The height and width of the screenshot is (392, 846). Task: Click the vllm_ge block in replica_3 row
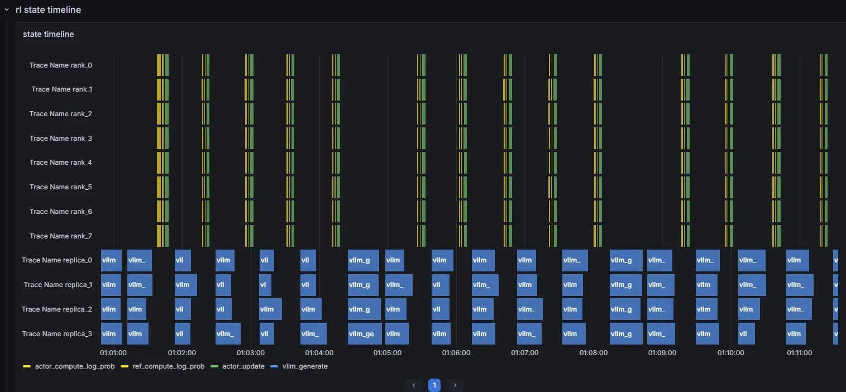364,334
